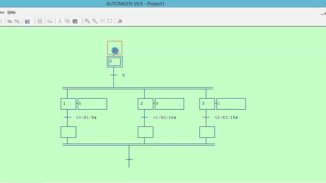Click the fit to window icon
This screenshot has height=183, width=326.
click(110, 21)
